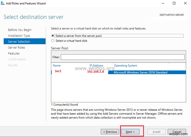Image resolution: width=191 pixels, height=137 pixels.
Task: Open the Server Selection step
Action: [19, 42]
